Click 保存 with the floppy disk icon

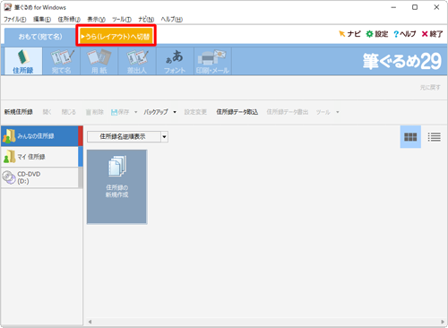(120, 112)
